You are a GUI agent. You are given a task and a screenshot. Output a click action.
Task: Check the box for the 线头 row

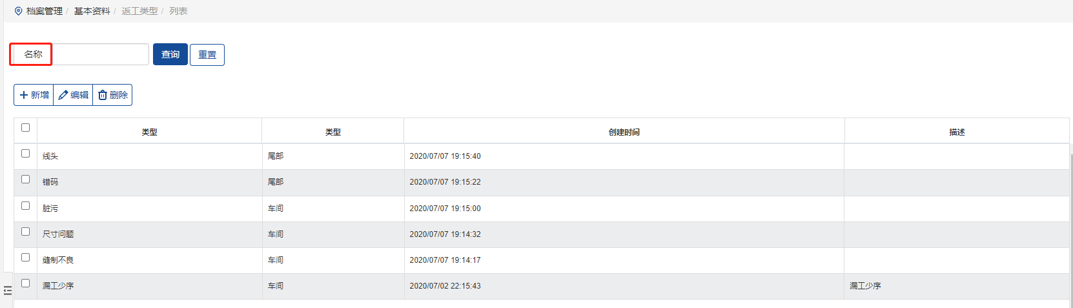coord(26,154)
